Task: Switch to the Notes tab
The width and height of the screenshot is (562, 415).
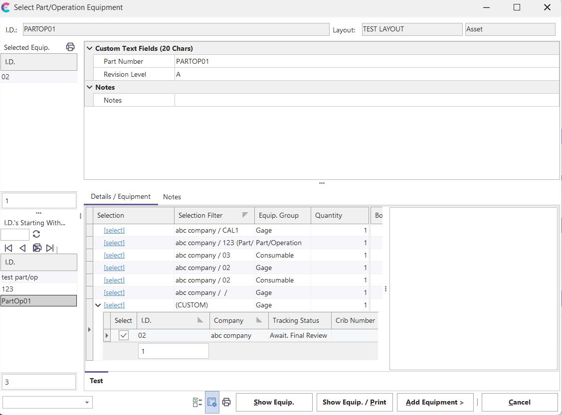Action: click(172, 197)
